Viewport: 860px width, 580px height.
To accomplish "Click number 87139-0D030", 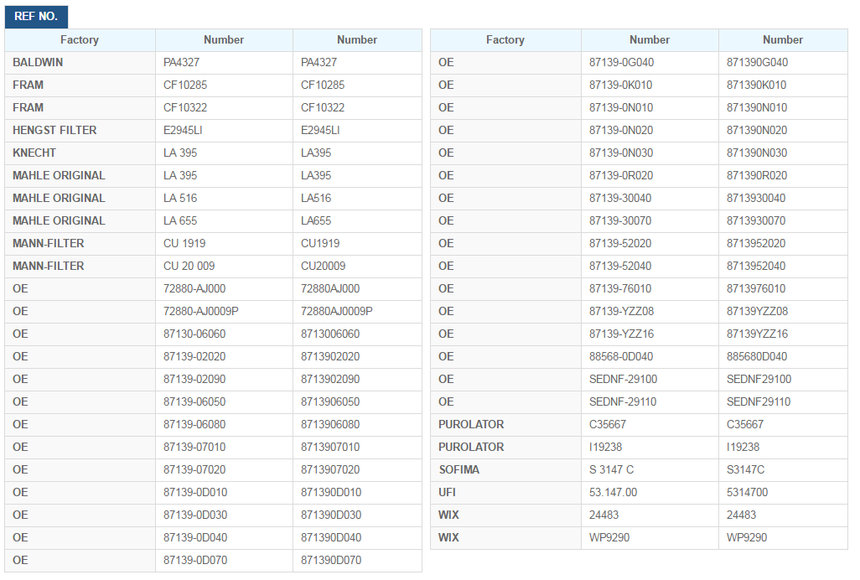I will 196,515.
